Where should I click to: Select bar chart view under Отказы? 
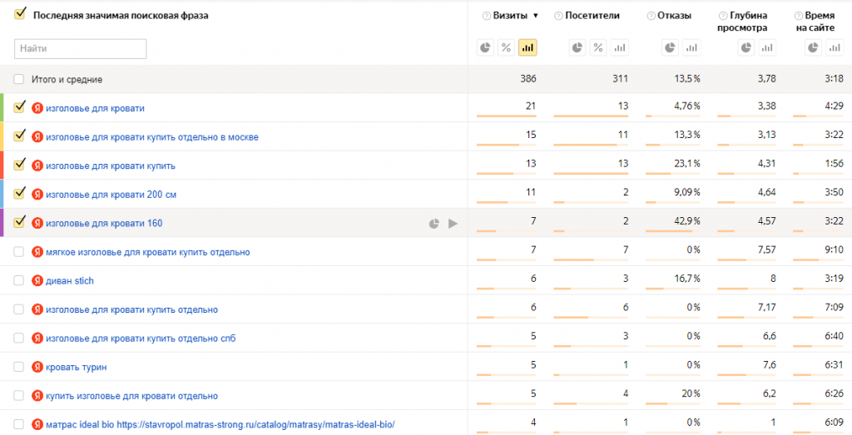[x=691, y=47]
